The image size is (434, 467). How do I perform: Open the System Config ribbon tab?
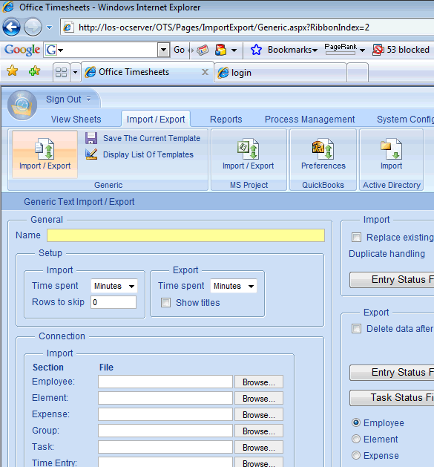point(405,119)
